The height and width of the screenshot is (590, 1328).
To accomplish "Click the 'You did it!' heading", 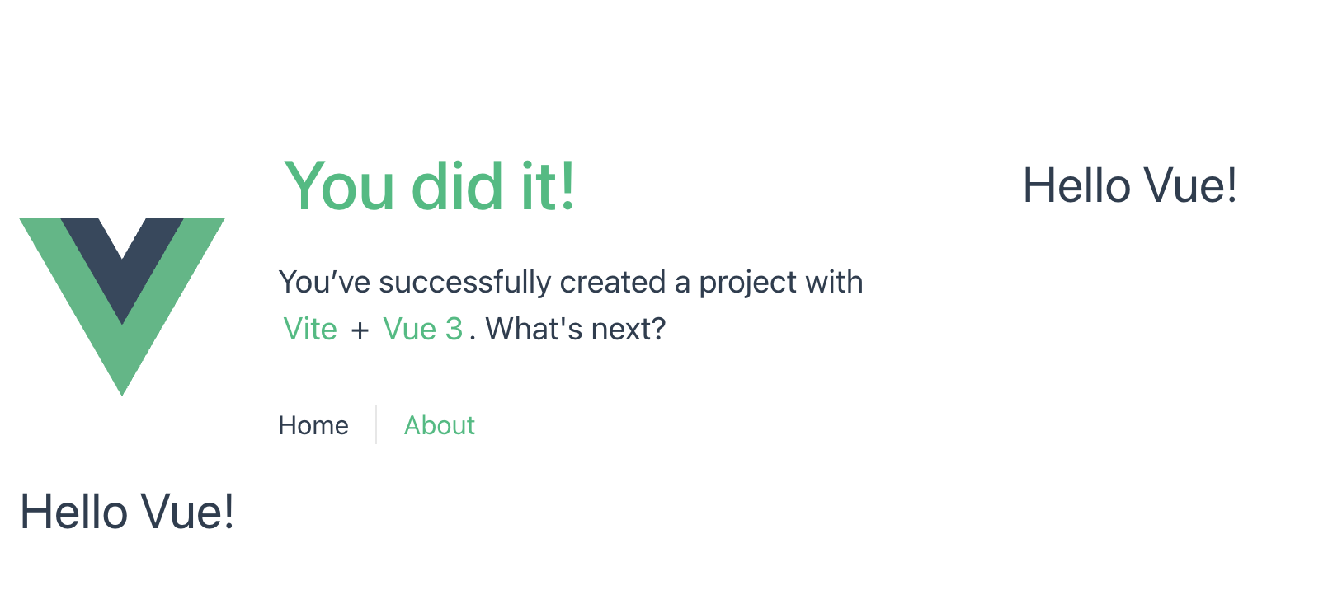I will pyautogui.click(x=429, y=186).
